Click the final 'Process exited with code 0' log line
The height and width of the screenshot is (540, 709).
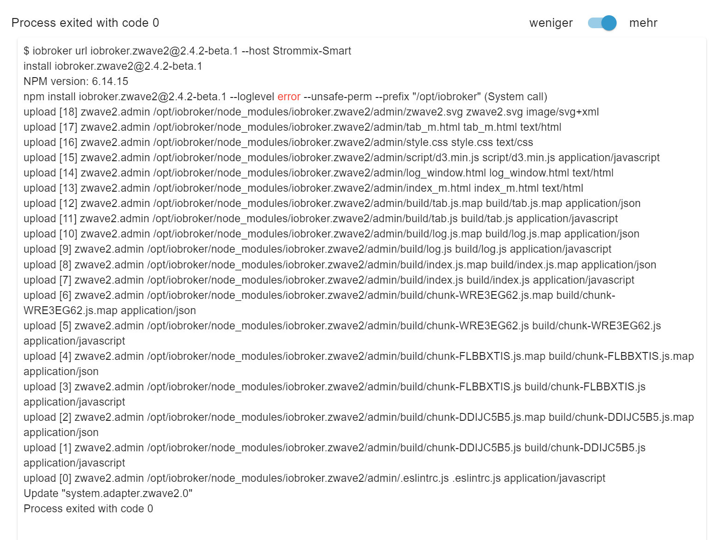[88, 509]
